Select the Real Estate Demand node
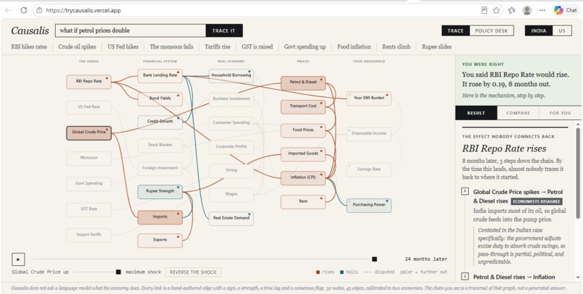The height and width of the screenshot is (294, 583). [231, 219]
